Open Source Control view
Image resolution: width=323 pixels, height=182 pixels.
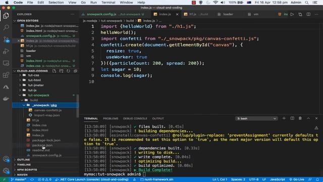6,39
